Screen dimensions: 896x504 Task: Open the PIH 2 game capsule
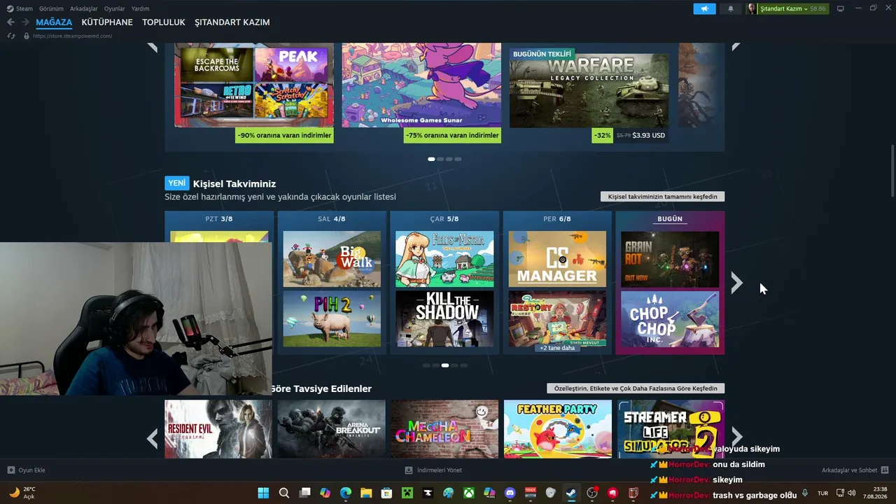coord(332,319)
